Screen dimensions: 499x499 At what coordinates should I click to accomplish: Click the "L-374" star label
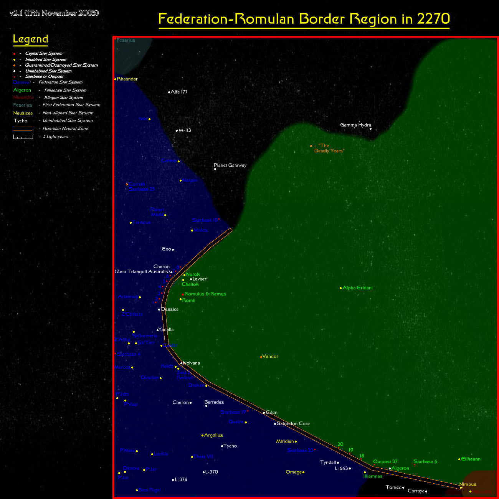tap(181, 480)
